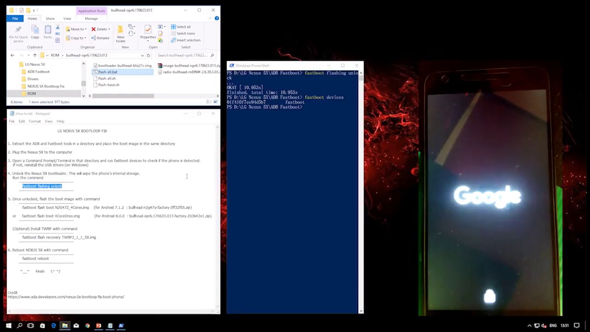Click the muted volume tray icon
The width and height of the screenshot is (590, 332).
(x=544, y=326)
